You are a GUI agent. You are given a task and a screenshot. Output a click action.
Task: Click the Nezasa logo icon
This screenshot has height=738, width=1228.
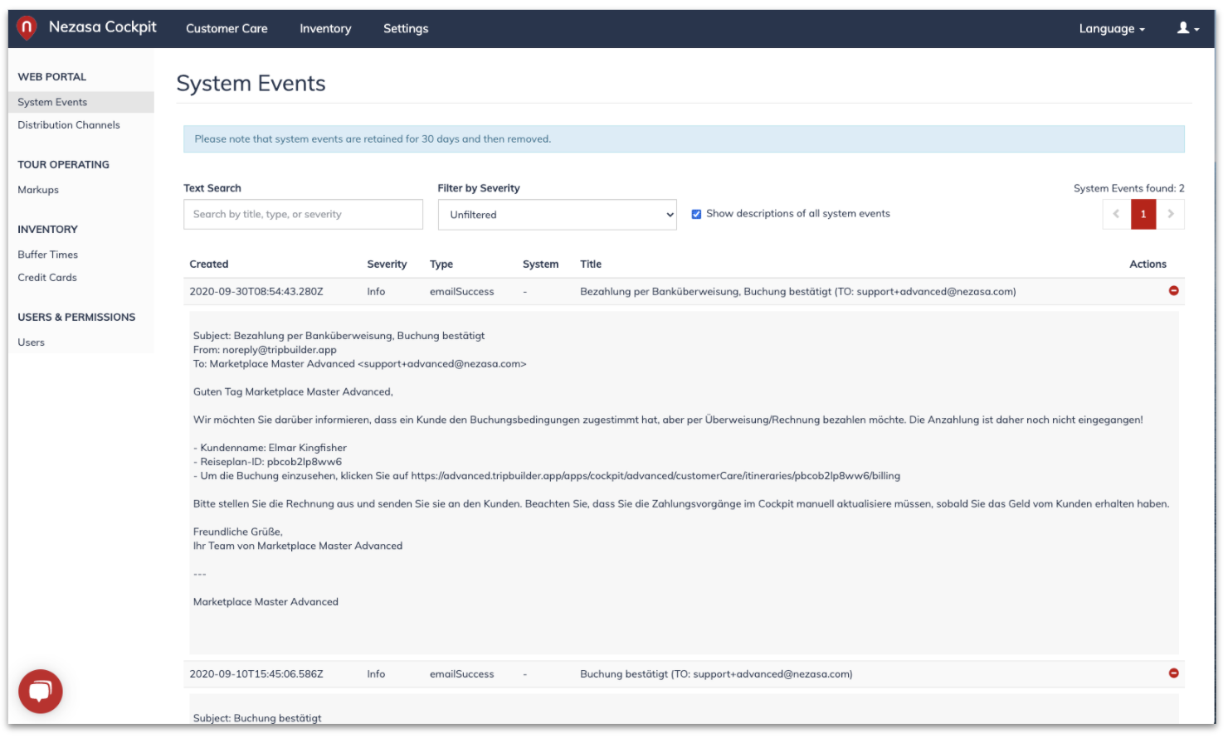click(27, 27)
